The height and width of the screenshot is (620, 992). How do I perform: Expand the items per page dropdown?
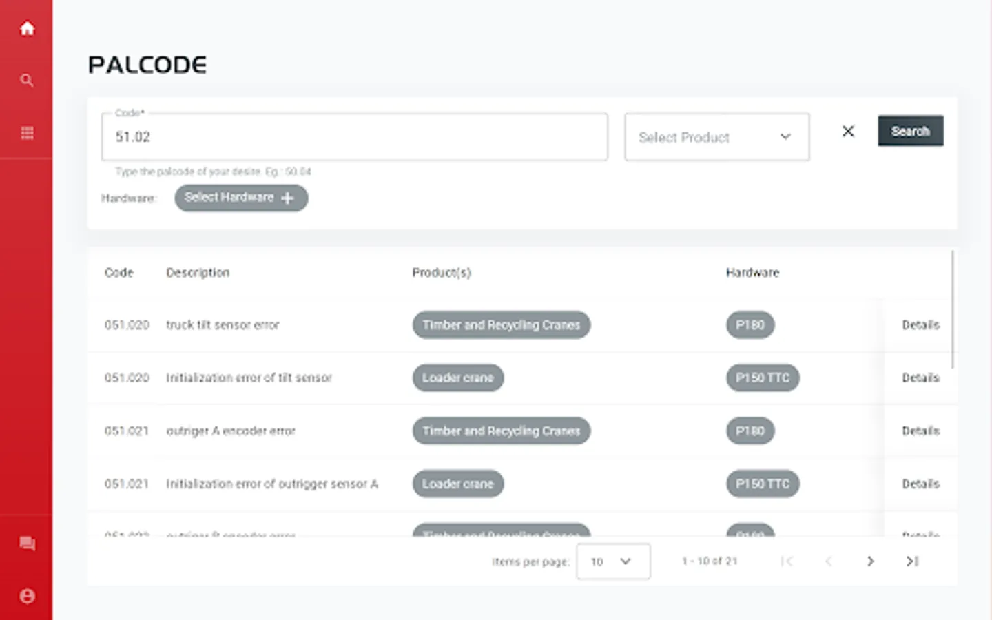pyautogui.click(x=612, y=561)
